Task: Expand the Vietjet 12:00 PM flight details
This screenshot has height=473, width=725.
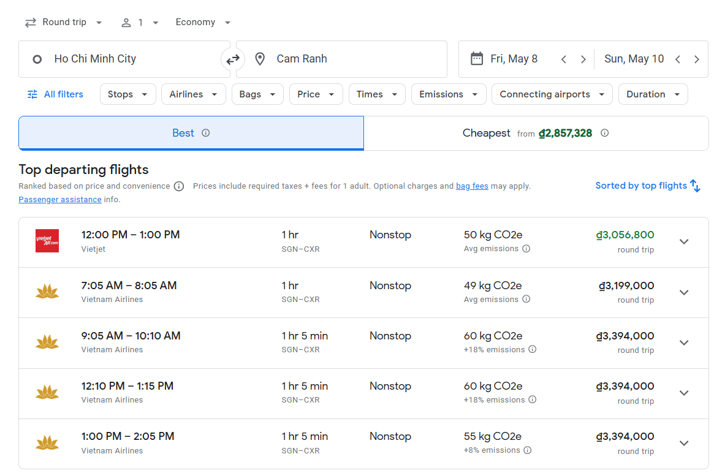Action: [684, 242]
